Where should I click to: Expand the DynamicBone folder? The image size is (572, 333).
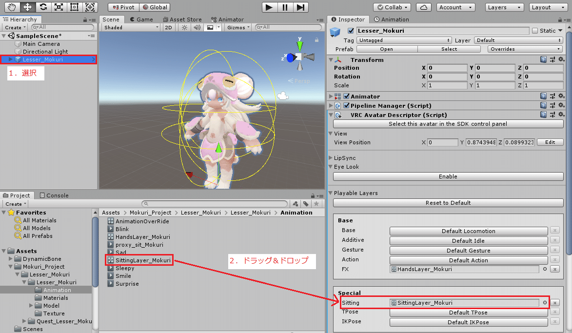click(x=11, y=258)
